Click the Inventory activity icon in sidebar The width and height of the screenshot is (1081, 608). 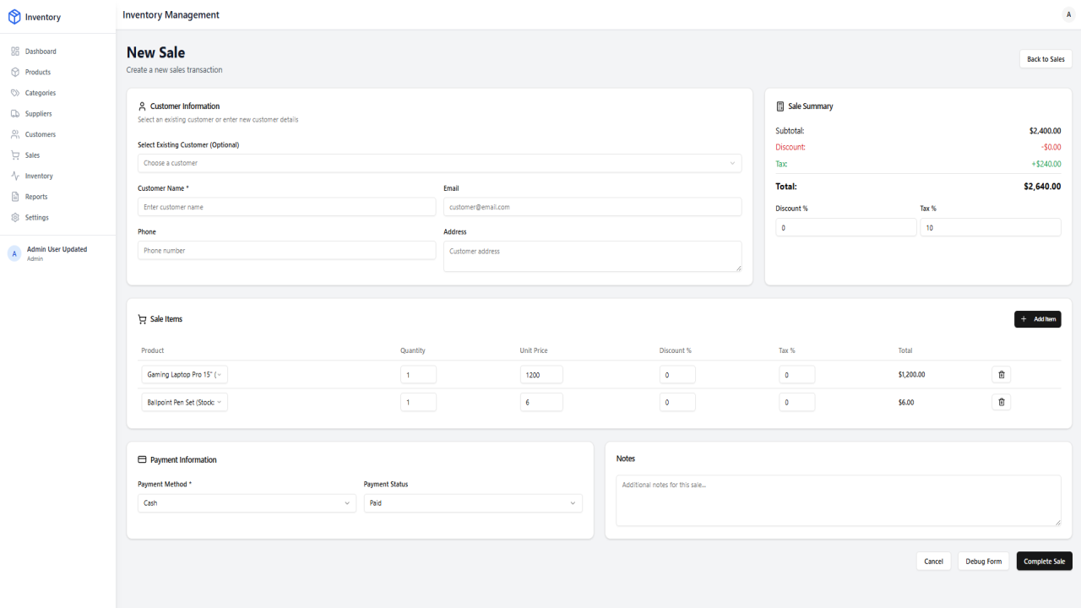click(15, 176)
